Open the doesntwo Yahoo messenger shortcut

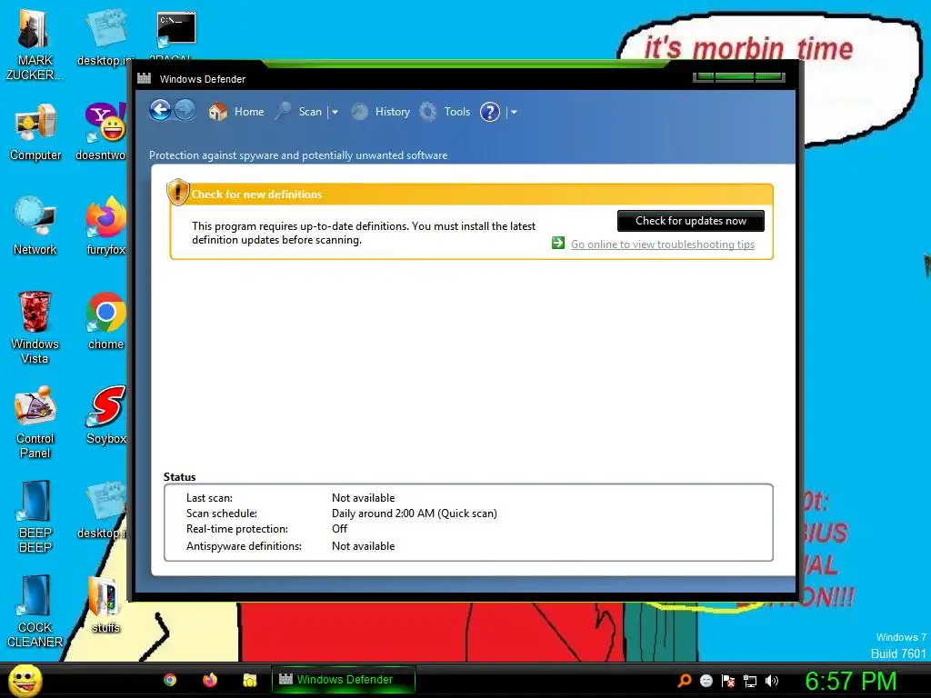(104, 133)
